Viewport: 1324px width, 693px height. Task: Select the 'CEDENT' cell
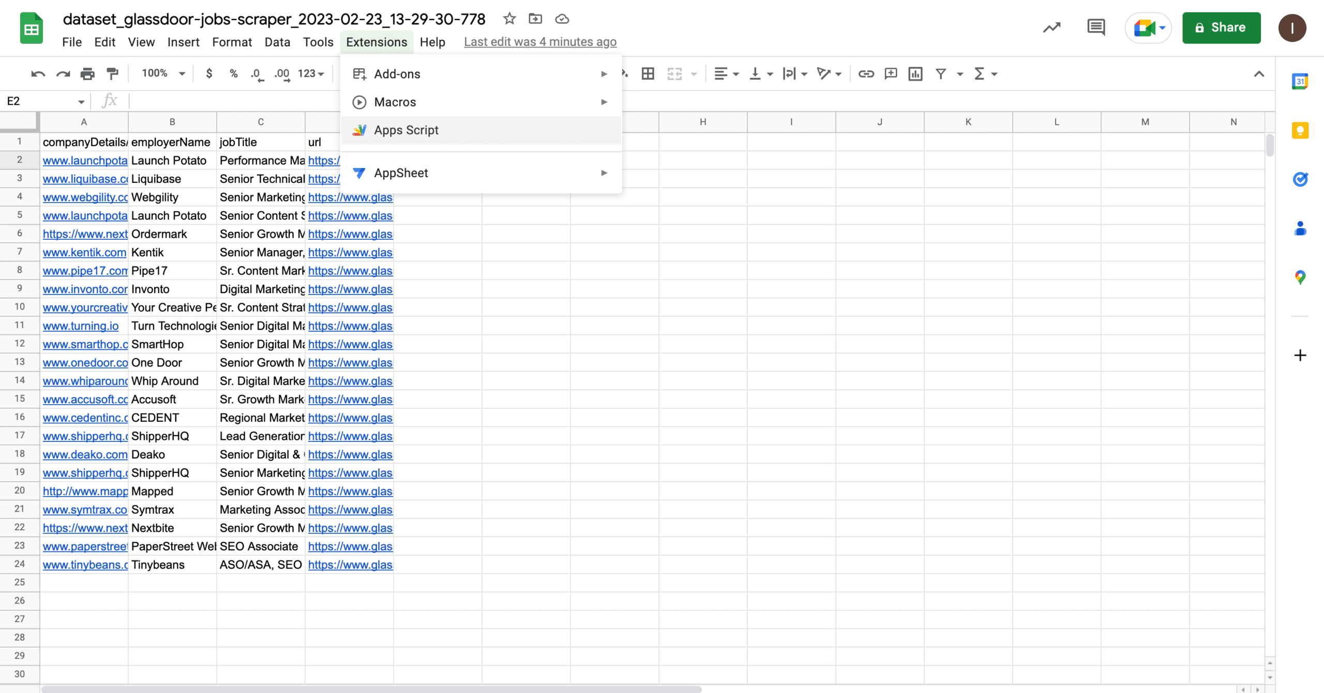pyautogui.click(x=172, y=418)
